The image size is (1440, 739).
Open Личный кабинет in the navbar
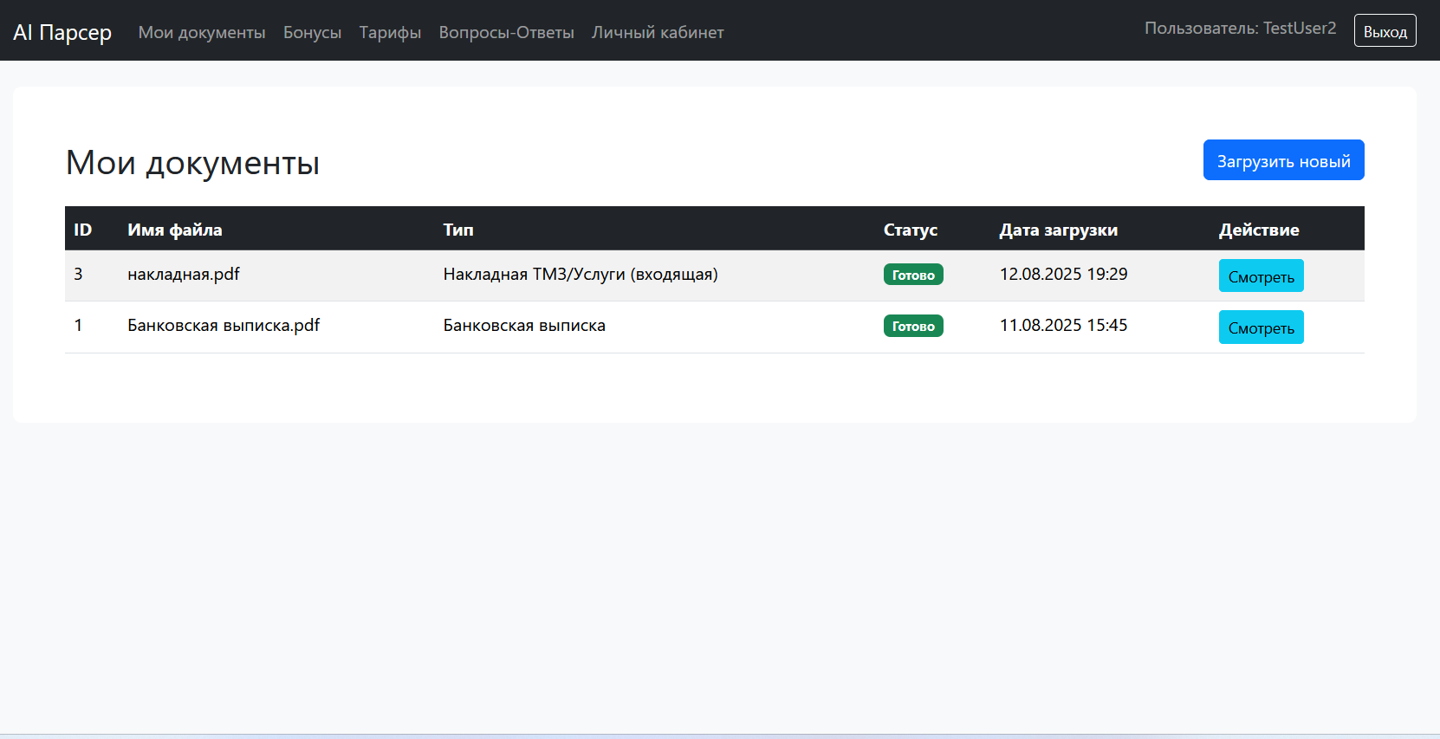pyautogui.click(x=658, y=32)
